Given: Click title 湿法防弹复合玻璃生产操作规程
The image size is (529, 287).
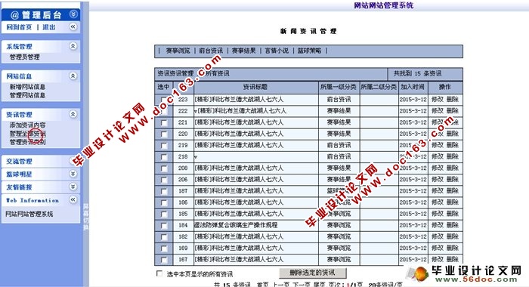Looking at the screenshot, I should pyautogui.click(x=236, y=225).
